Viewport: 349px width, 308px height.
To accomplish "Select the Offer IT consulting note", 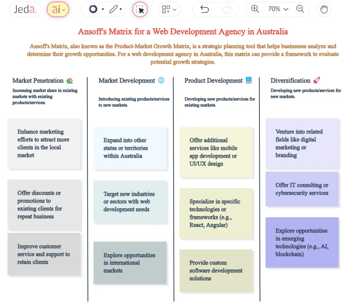I will click(x=302, y=189).
